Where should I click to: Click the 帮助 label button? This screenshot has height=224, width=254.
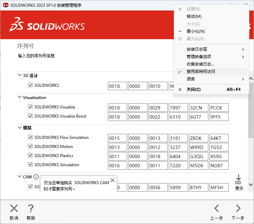tap(31, 218)
